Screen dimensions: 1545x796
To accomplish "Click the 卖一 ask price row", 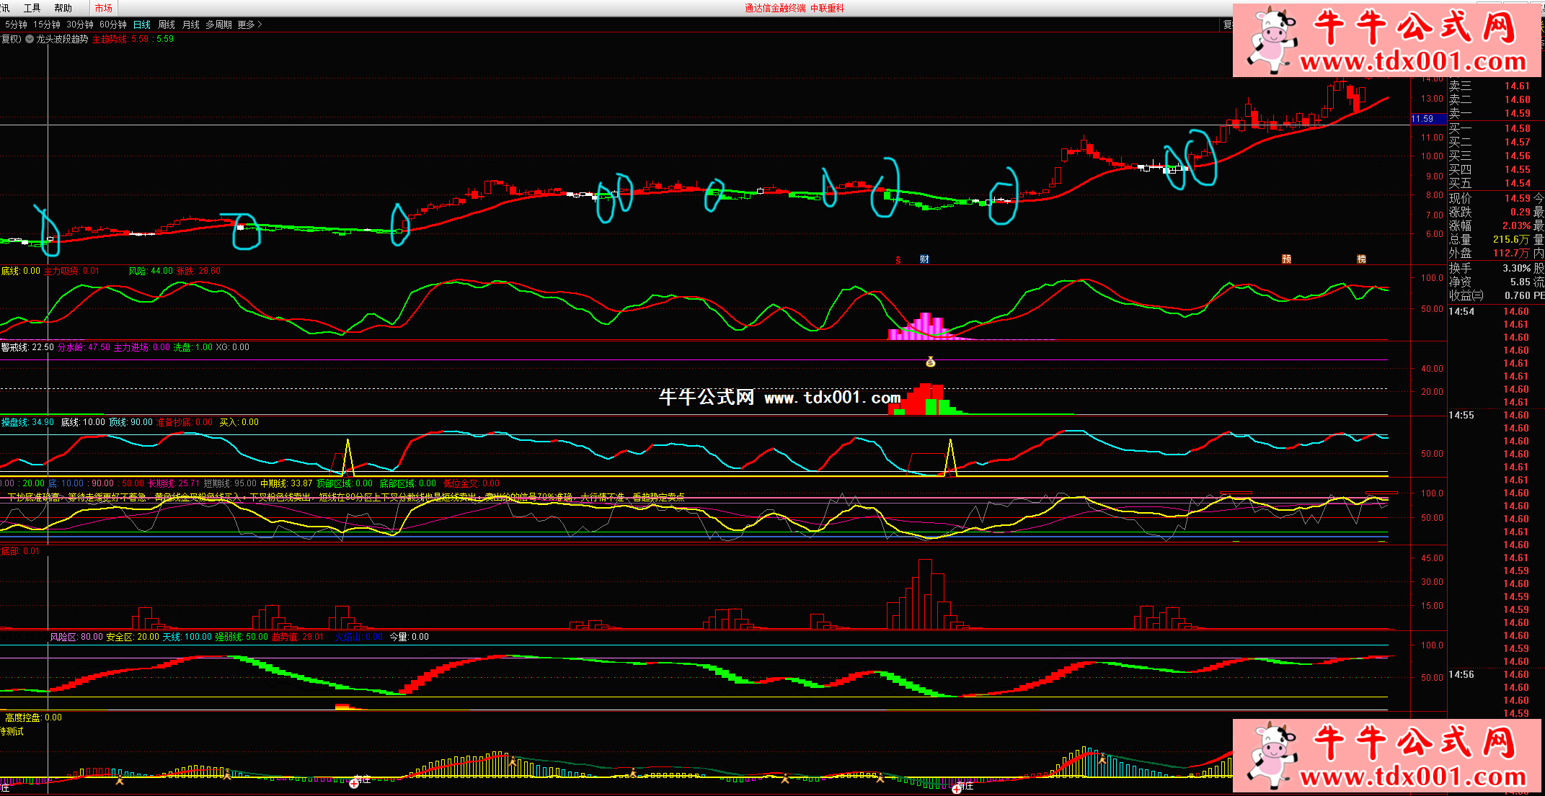I will [x=1489, y=113].
